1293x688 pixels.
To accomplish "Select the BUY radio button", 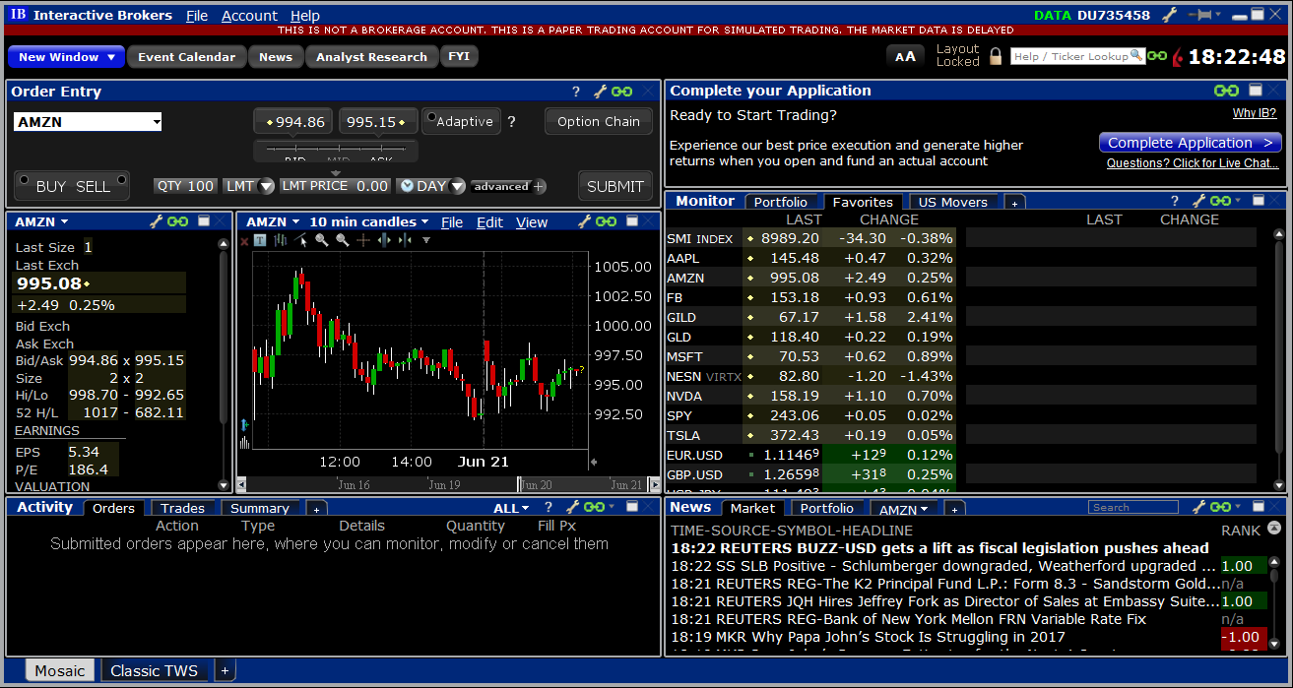I will 22,180.
